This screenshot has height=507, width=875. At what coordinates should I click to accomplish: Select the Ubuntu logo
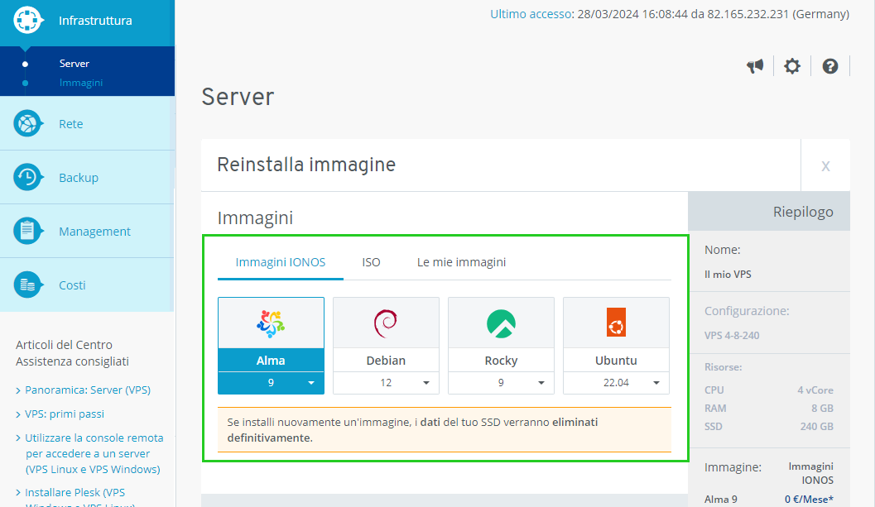pos(616,323)
